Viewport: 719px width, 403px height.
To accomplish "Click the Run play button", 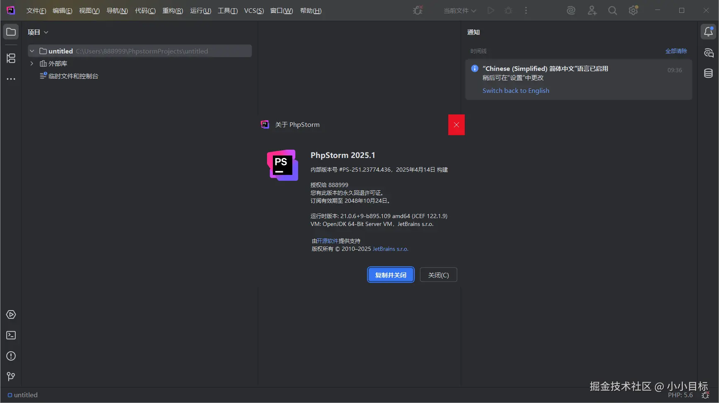I will [491, 10].
